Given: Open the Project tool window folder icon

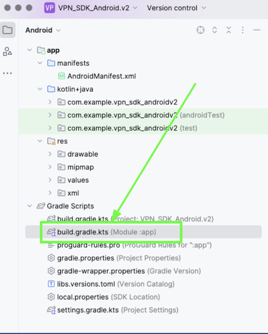Looking at the screenshot, I should click(7, 30).
